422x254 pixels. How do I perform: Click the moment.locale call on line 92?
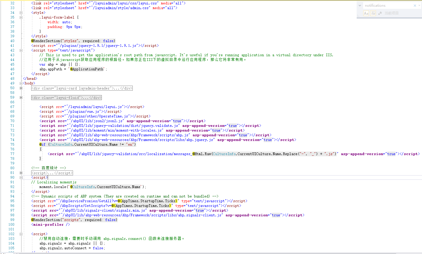(93, 187)
